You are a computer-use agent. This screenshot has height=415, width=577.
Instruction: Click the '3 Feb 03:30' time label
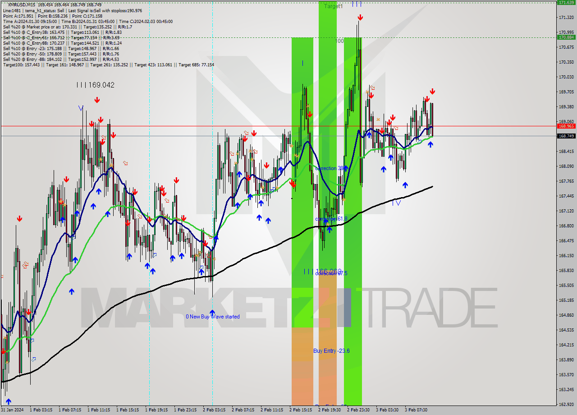[387, 410]
